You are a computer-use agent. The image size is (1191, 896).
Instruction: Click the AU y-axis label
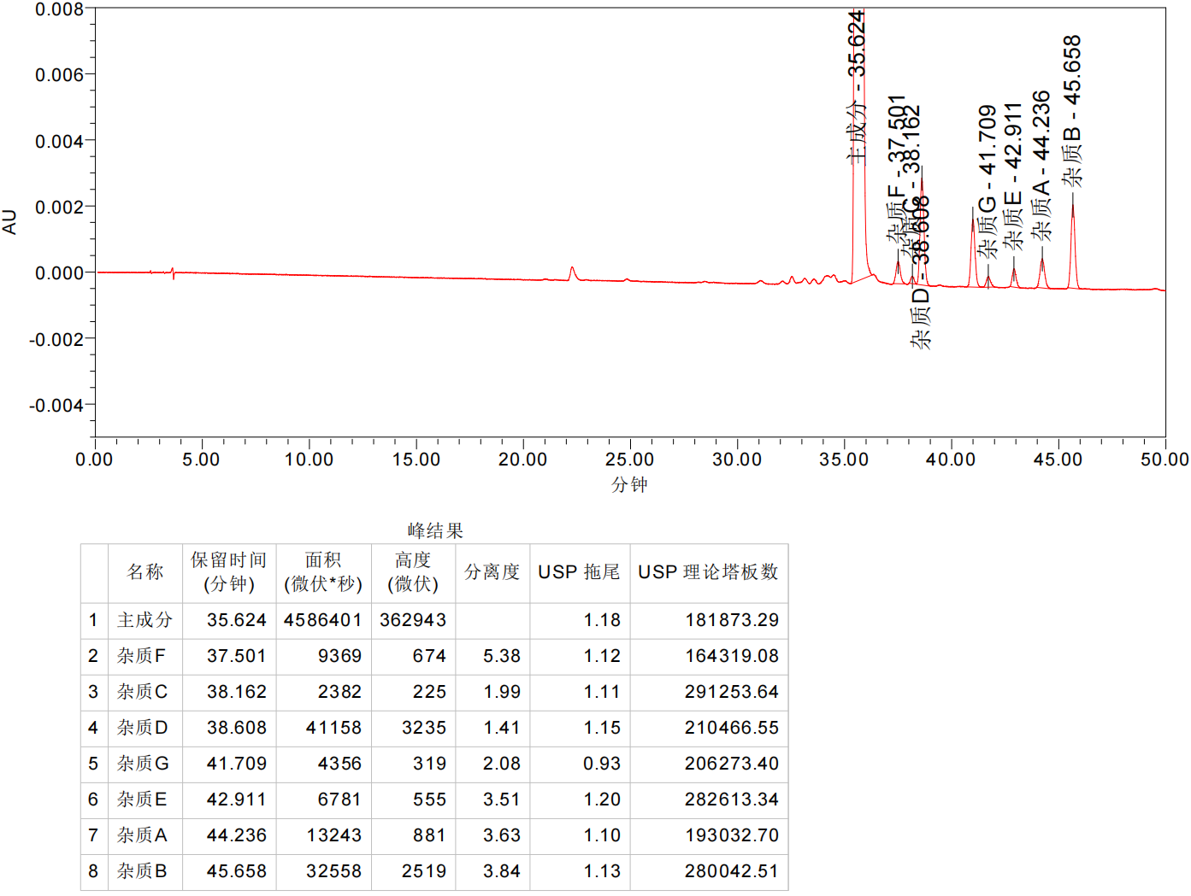[9, 221]
